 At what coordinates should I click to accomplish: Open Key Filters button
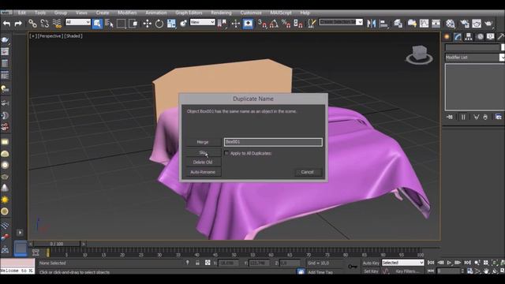(407, 271)
